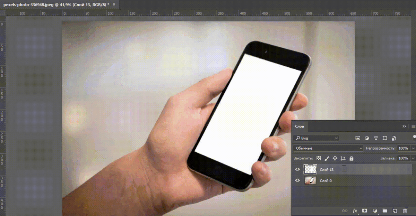Filter layers by adjustment layer type
Viewport: 416px width, 216px height.
coord(367,138)
